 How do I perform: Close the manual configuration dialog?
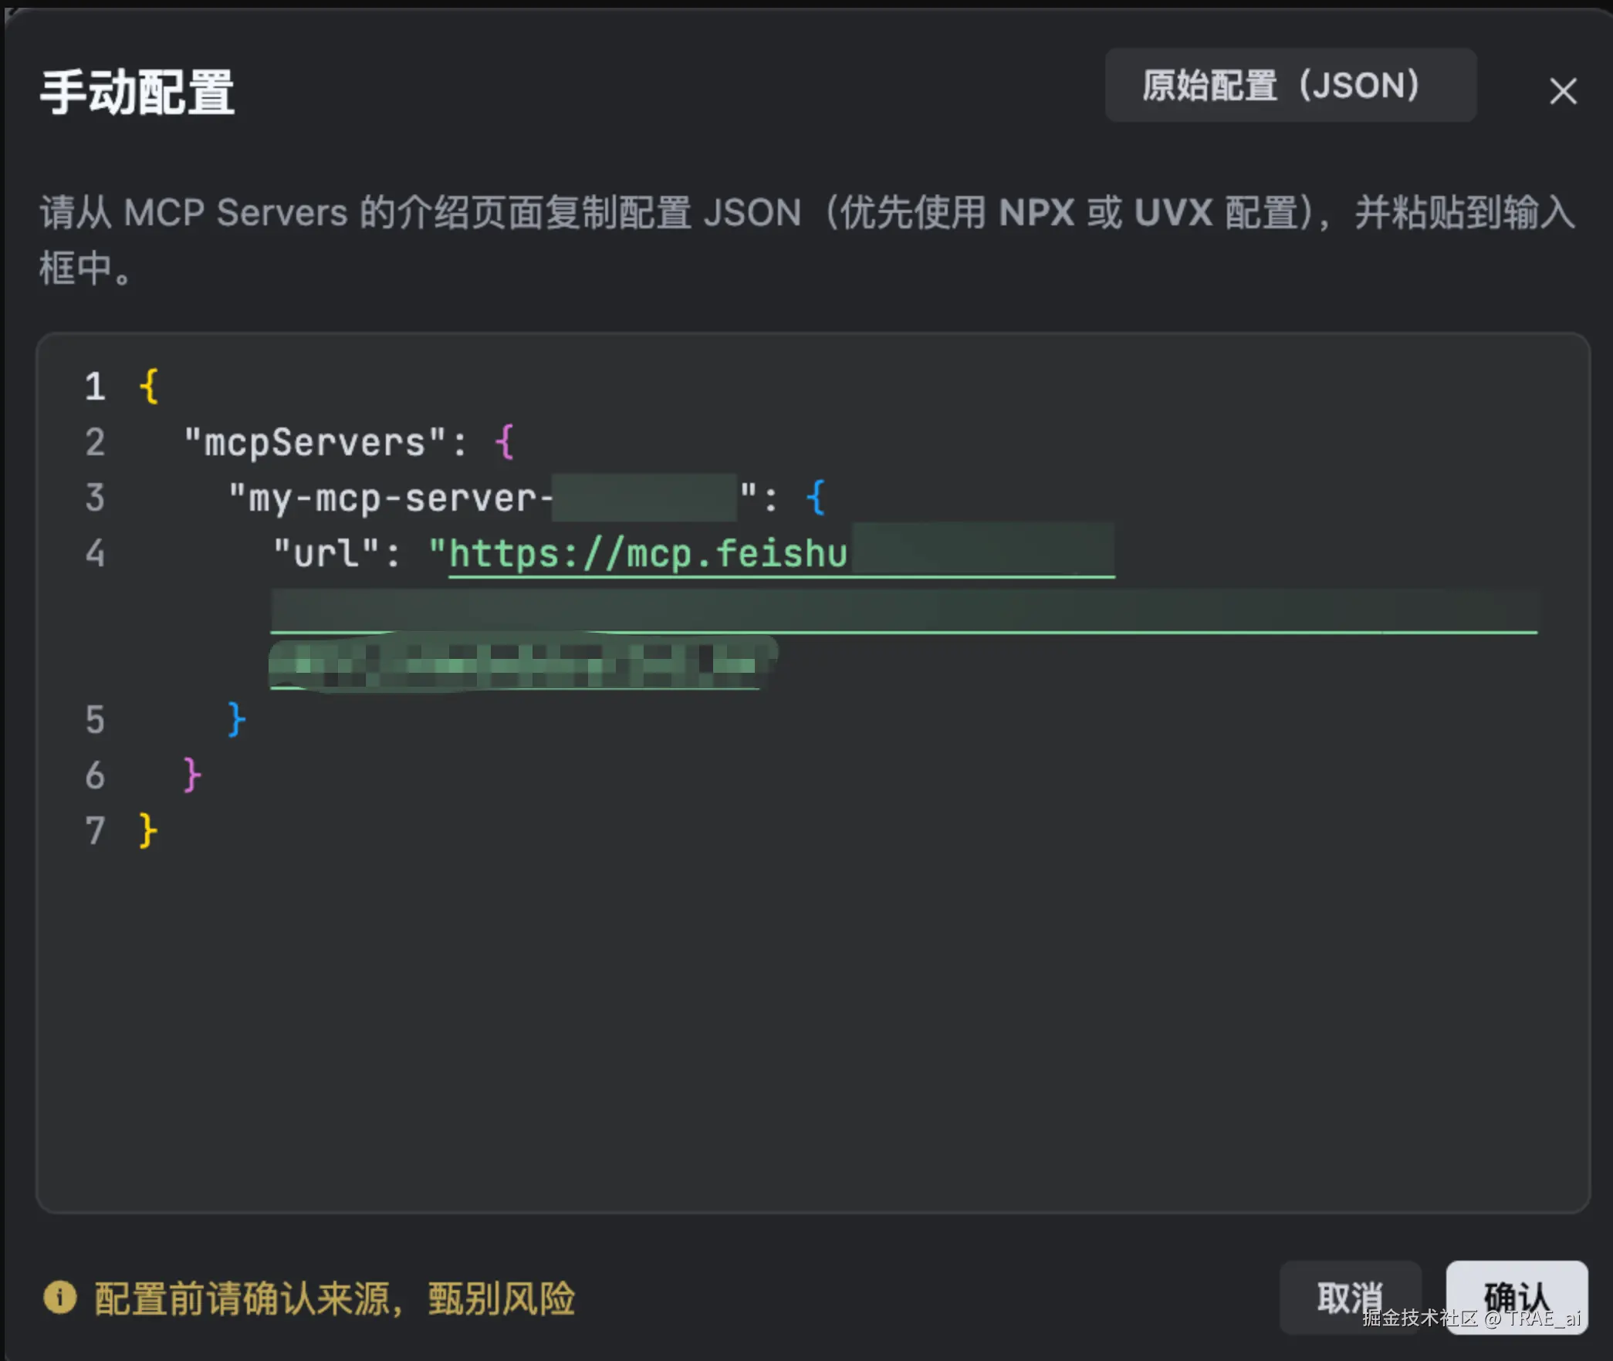1562,91
